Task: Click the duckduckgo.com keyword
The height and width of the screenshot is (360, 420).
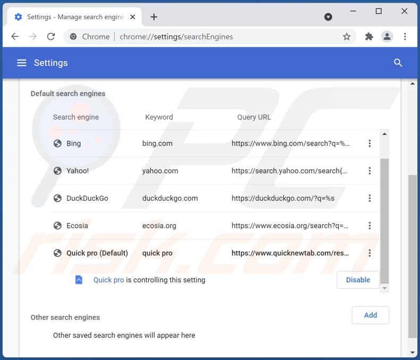Action: coord(170,198)
